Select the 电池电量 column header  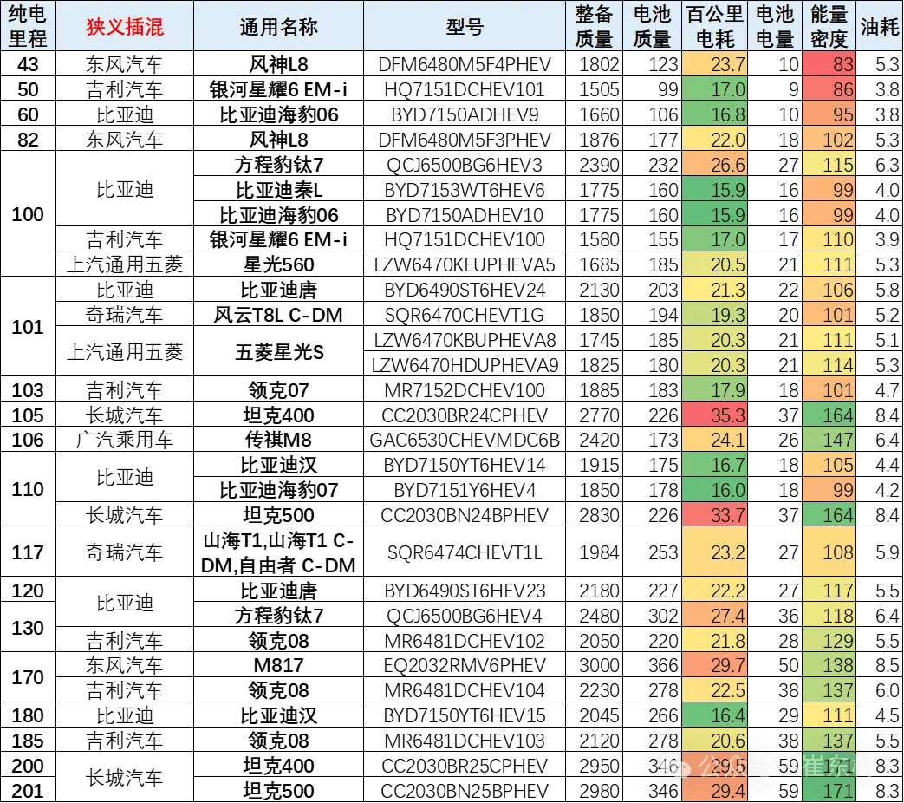pos(775,26)
